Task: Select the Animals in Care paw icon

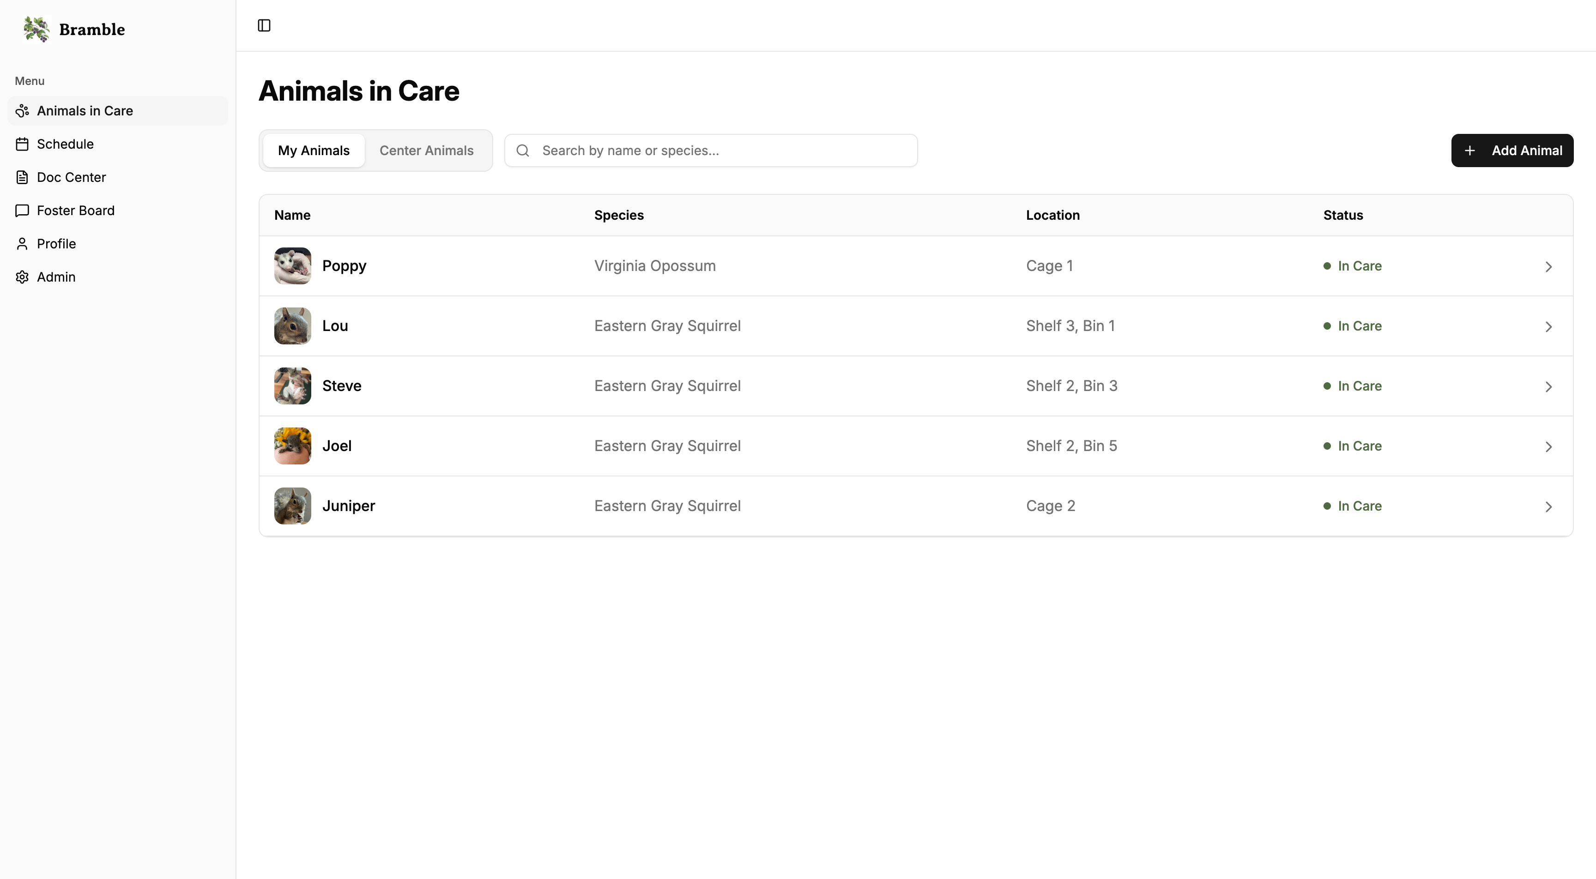Action: [x=22, y=110]
